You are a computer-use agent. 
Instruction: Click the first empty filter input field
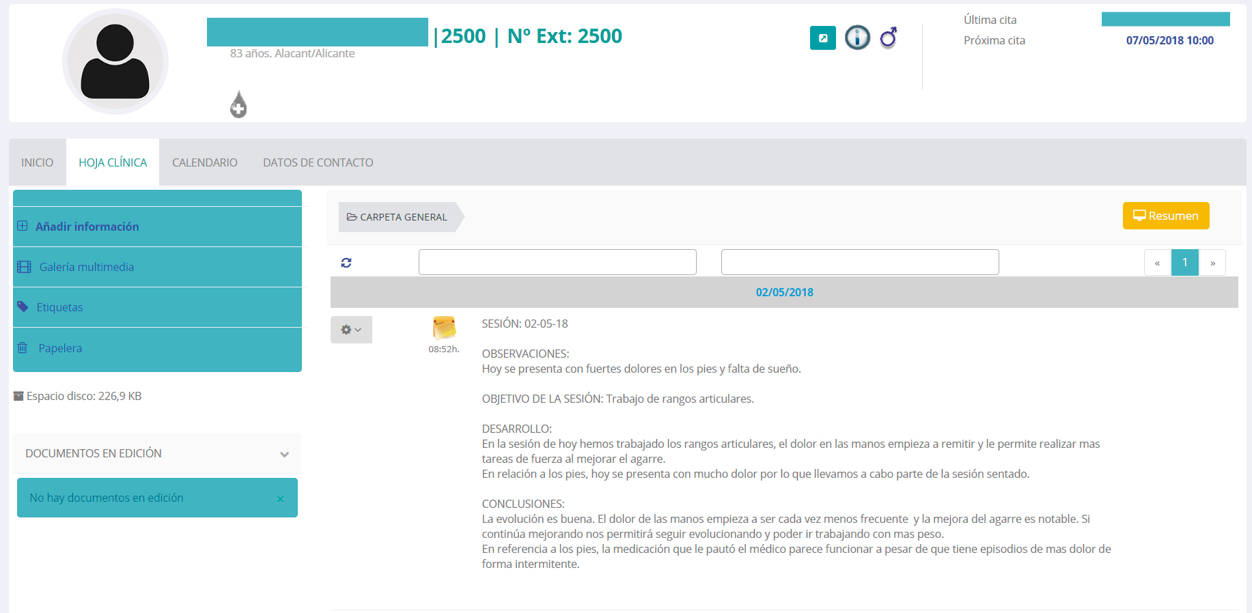pos(557,262)
